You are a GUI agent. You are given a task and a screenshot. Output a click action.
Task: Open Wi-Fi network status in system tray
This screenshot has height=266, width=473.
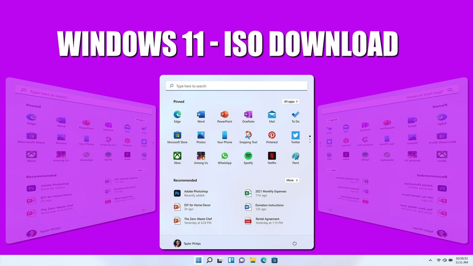439,260
